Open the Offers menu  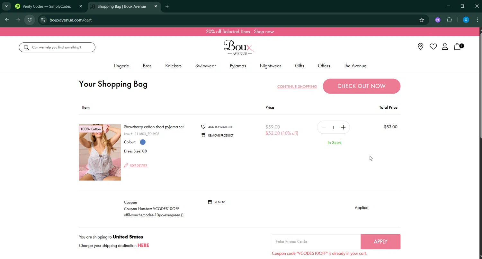(x=324, y=66)
